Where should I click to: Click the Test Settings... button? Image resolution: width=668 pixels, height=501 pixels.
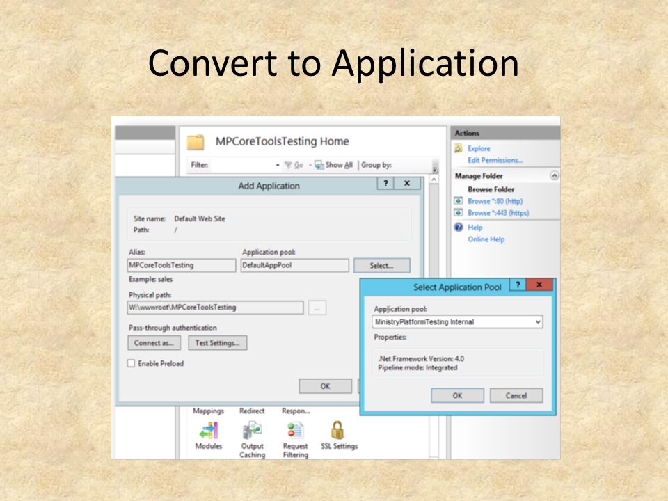[217, 343]
